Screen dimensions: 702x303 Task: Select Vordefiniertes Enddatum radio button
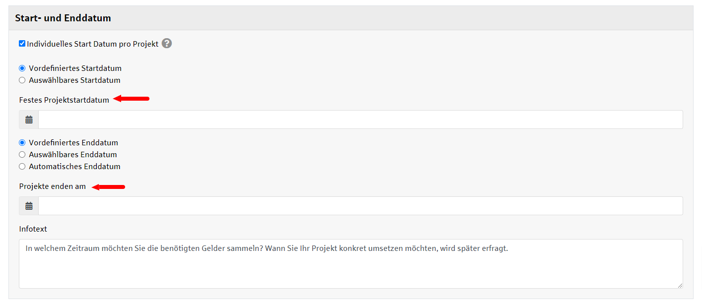click(x=22, y=143)
